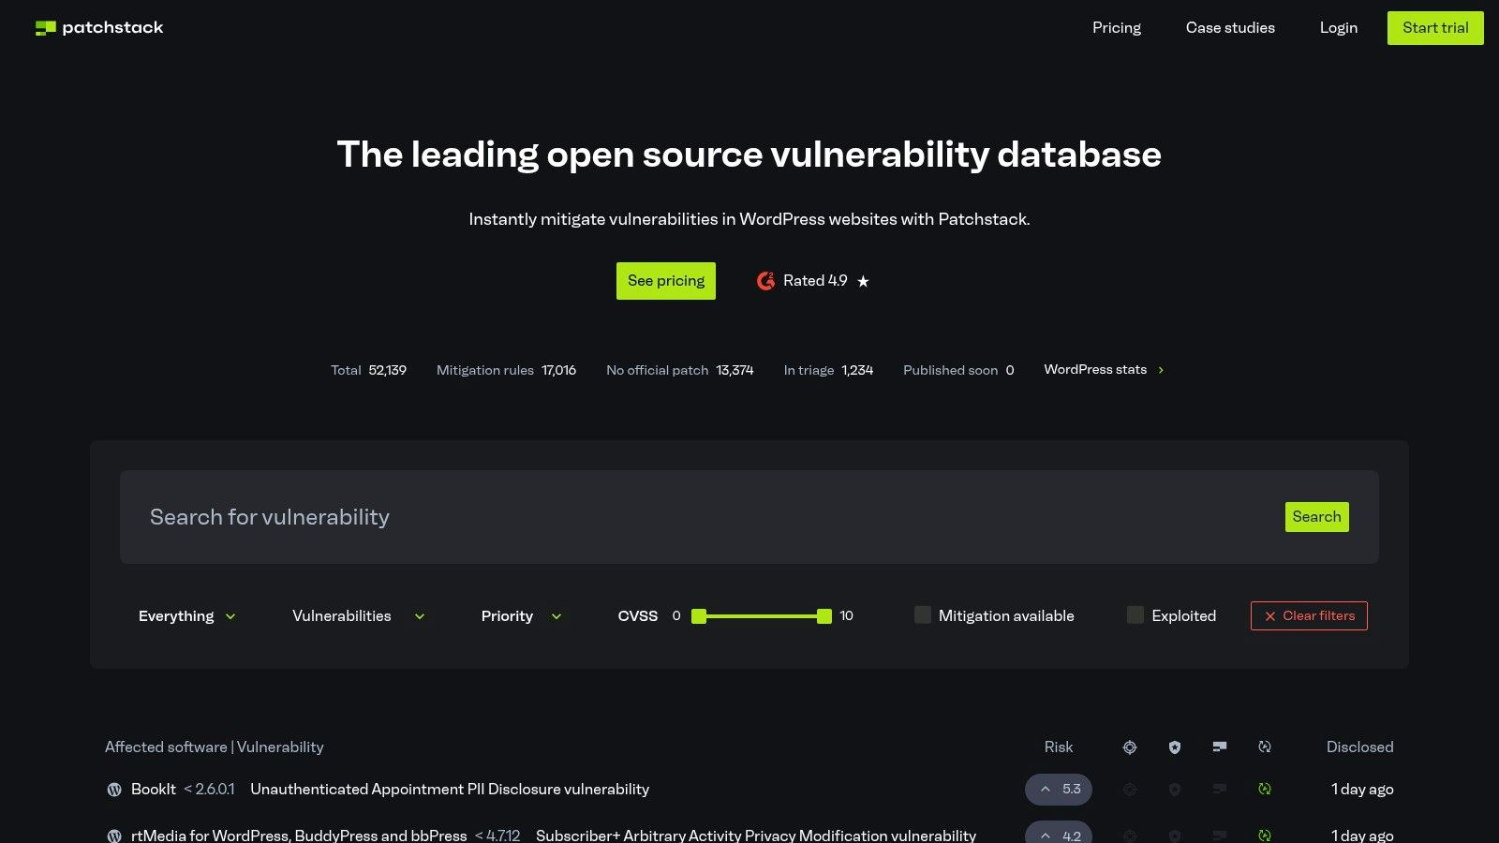Expand the Priority dropdown
Viewport: 1499px width, 843px height.
pyautogui.click(x=522, y=616)
